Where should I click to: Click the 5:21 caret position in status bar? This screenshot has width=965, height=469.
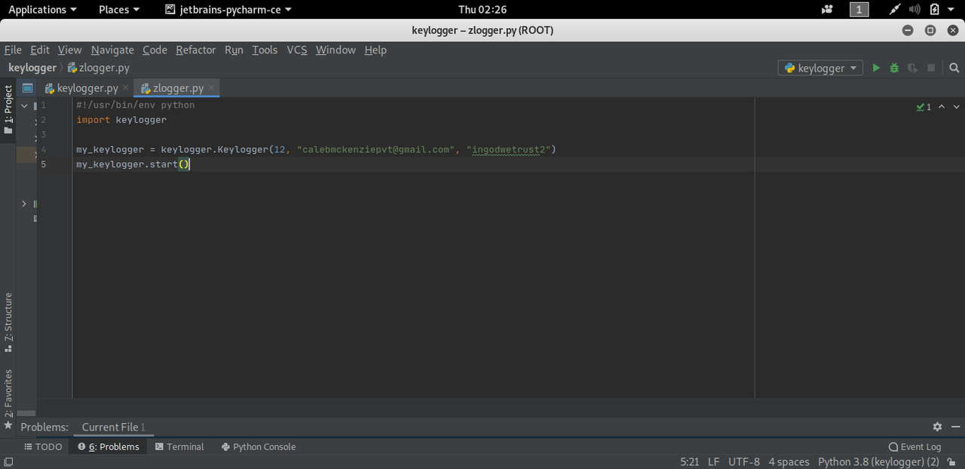coord(690,461)
